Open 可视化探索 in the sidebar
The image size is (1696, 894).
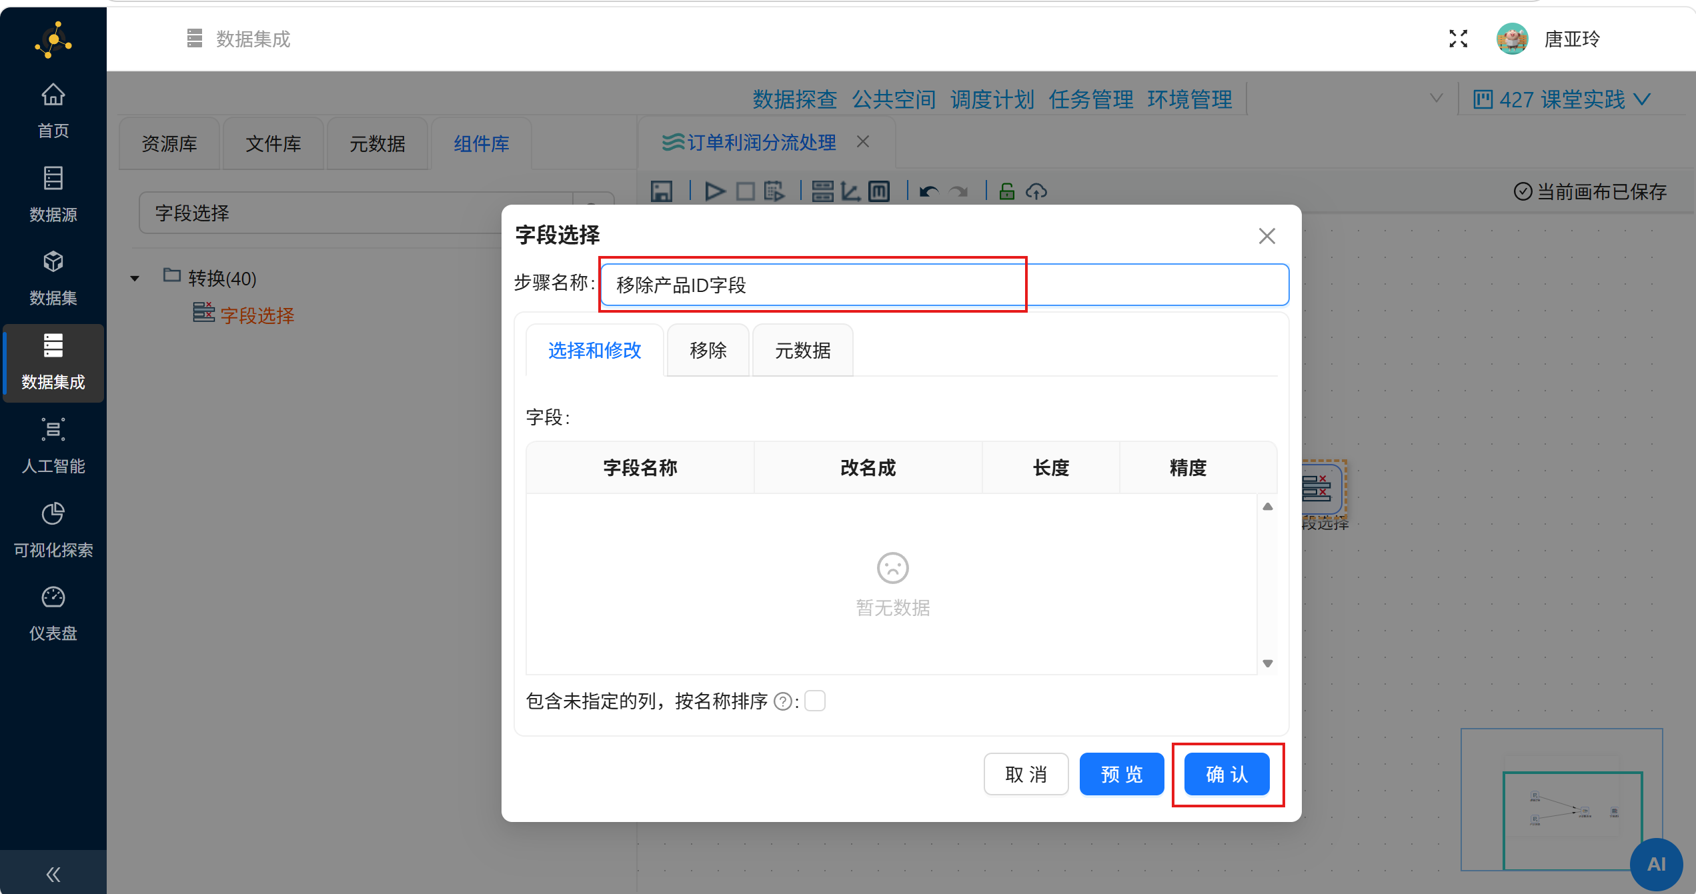[x=53, y=530]
